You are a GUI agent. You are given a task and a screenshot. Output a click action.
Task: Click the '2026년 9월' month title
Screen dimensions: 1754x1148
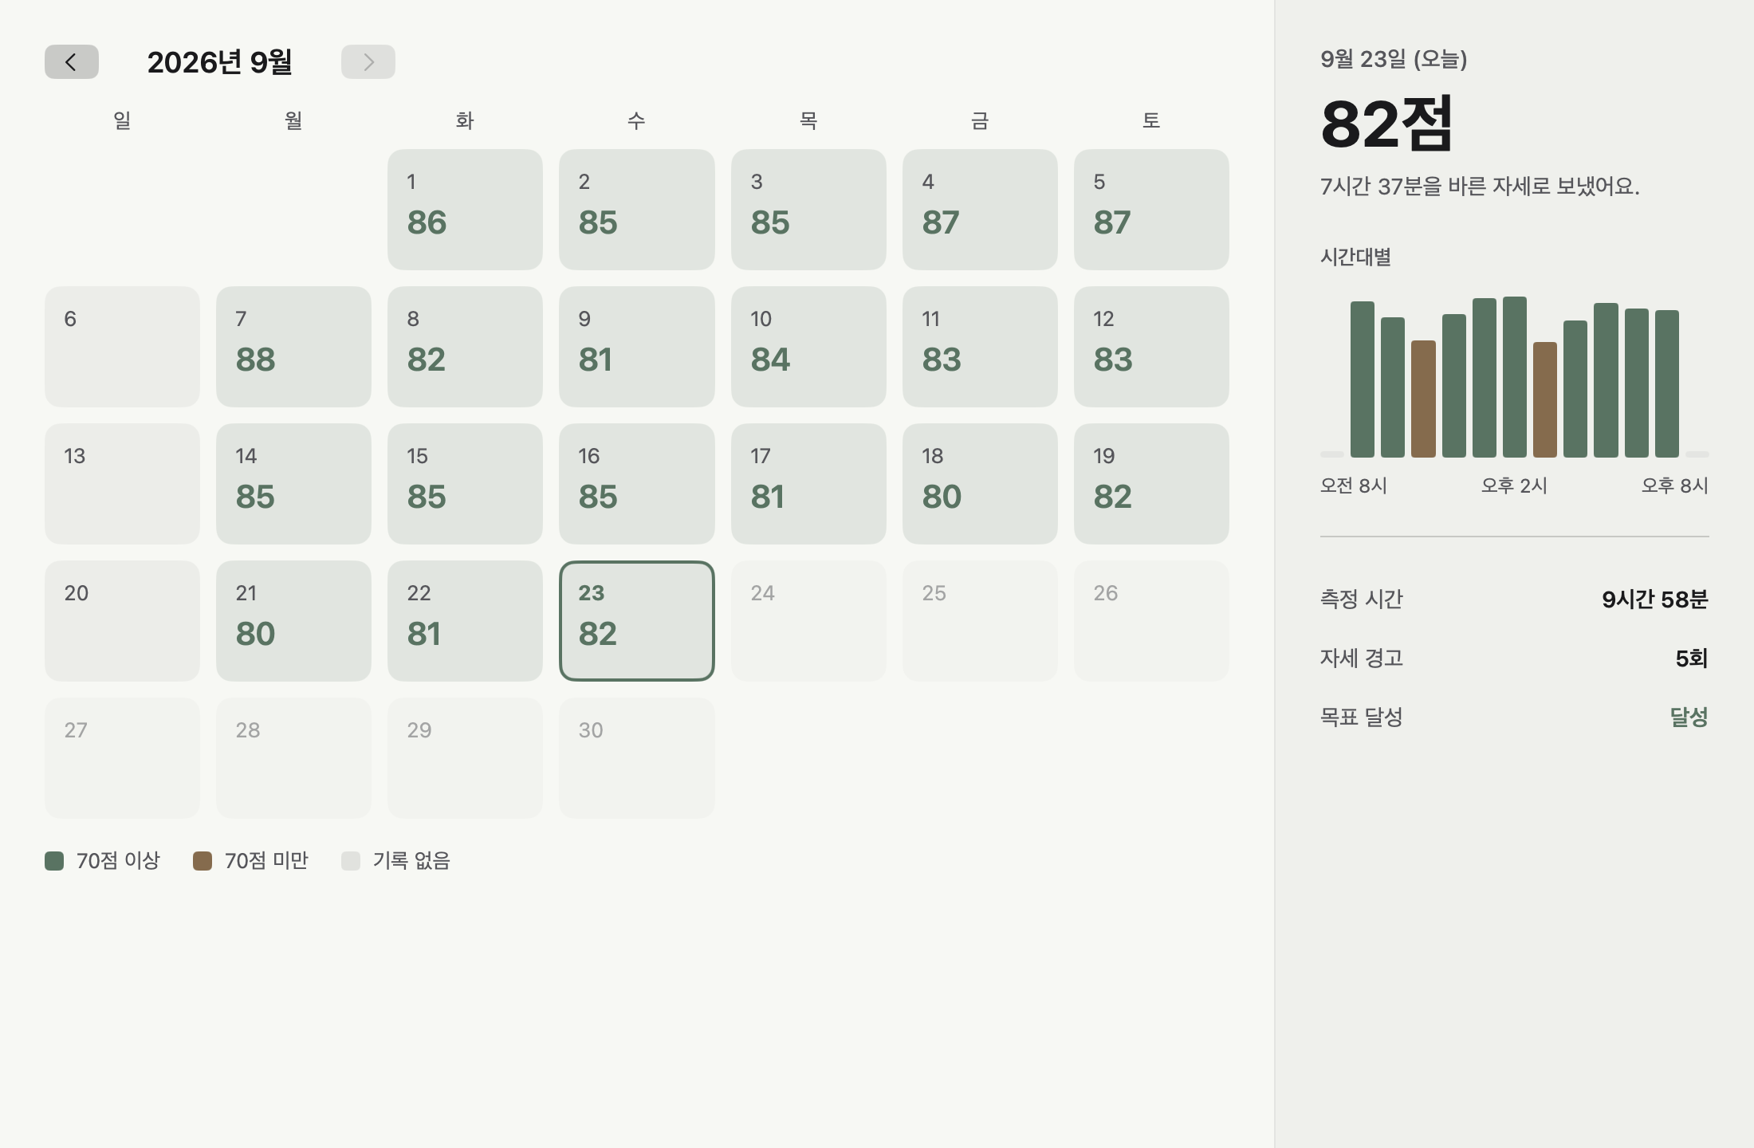[x=220, y=62]
